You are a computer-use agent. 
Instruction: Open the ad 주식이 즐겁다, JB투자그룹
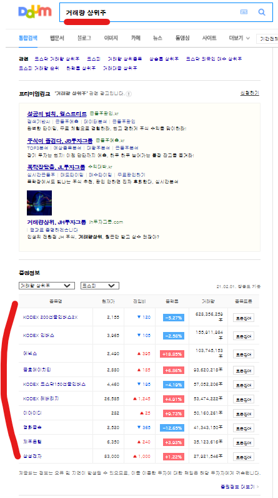click(x=60, y=140)
